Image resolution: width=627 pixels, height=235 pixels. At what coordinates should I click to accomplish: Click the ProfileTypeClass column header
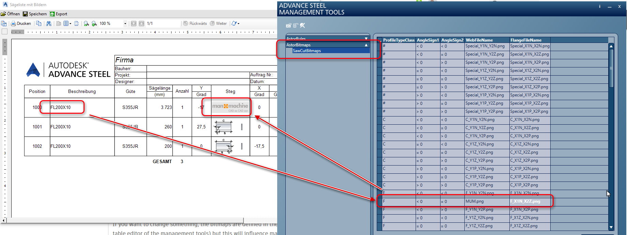pos(399,40)
